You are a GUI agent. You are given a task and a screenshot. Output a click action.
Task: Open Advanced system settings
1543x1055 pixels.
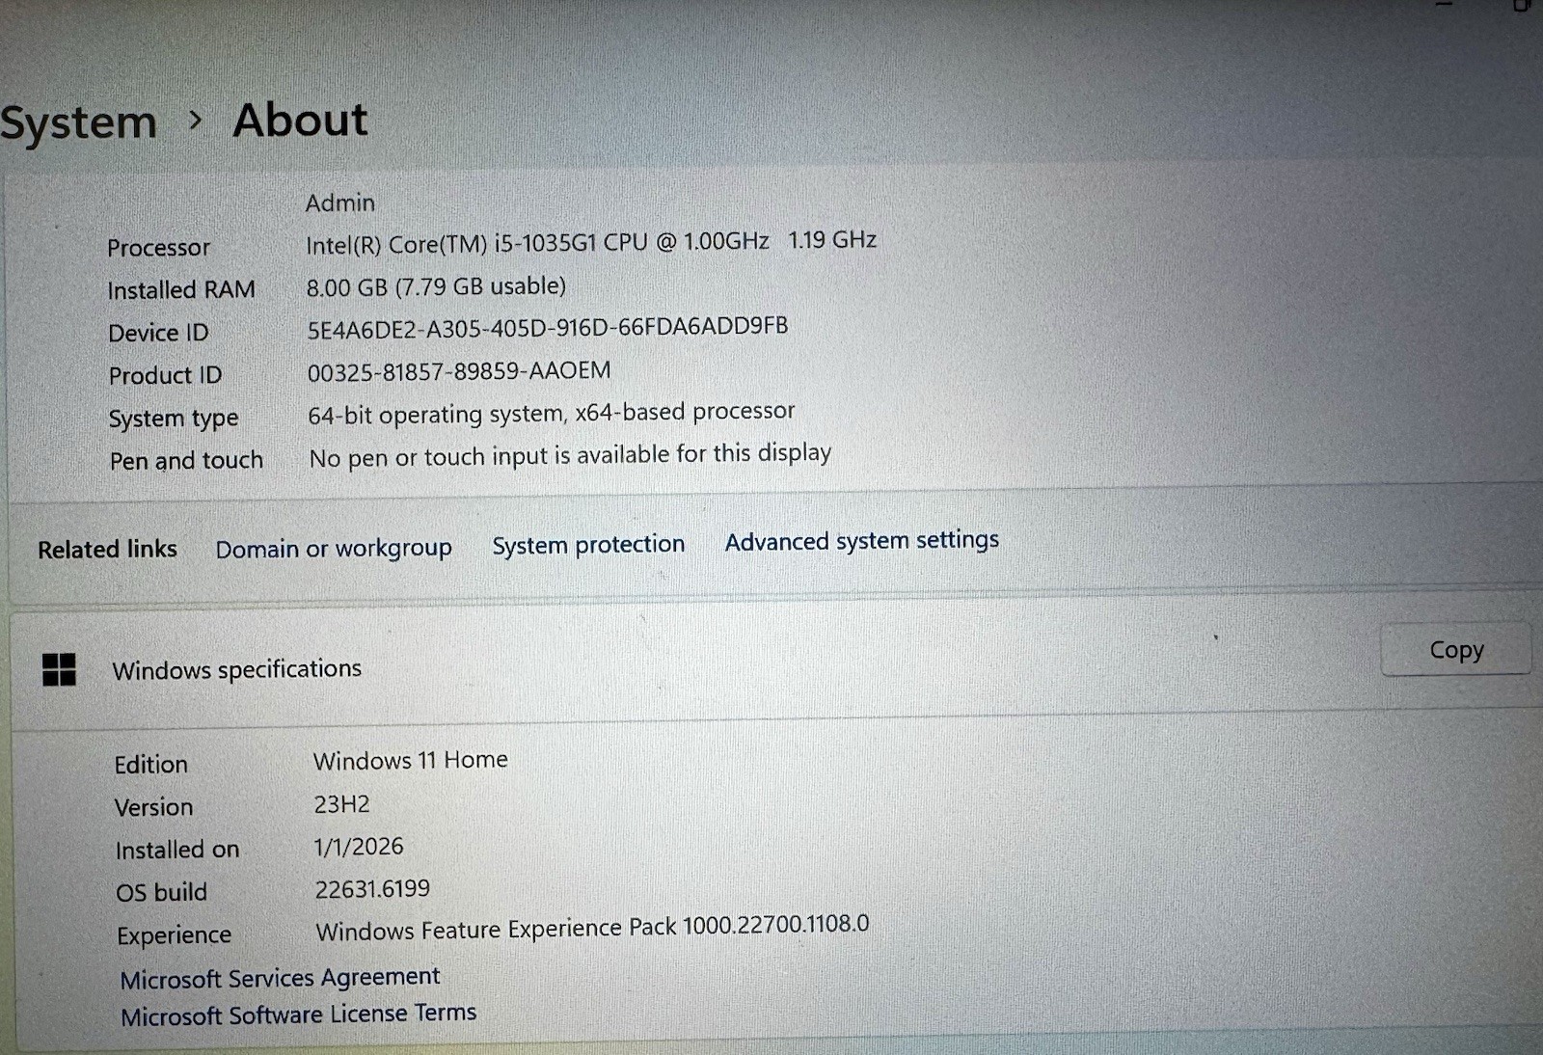862,540
